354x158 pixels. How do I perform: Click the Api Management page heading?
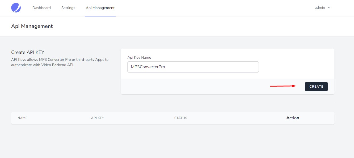click(32, 26)
